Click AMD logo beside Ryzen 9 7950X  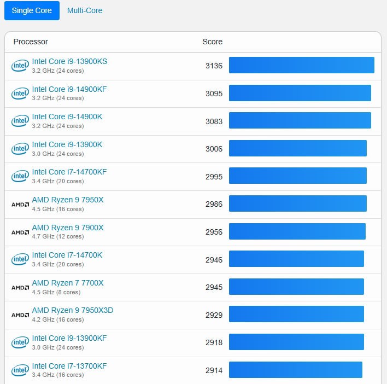click(x=20, y=205)
